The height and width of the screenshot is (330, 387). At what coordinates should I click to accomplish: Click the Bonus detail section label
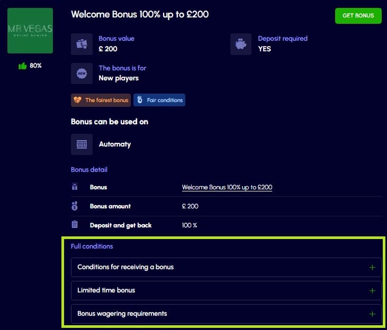coord(89,170)
